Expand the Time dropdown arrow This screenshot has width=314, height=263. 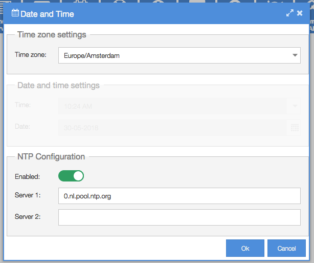click(x=295, y=106)
